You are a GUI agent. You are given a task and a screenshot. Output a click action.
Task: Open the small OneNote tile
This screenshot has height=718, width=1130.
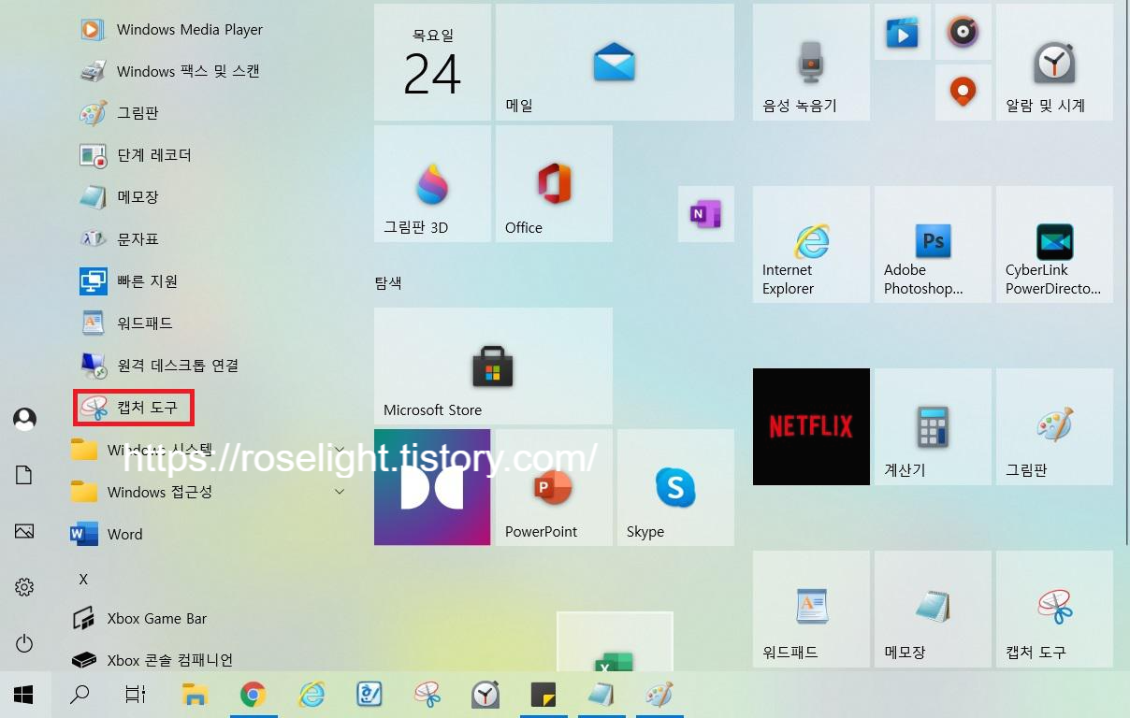[705, 214]
